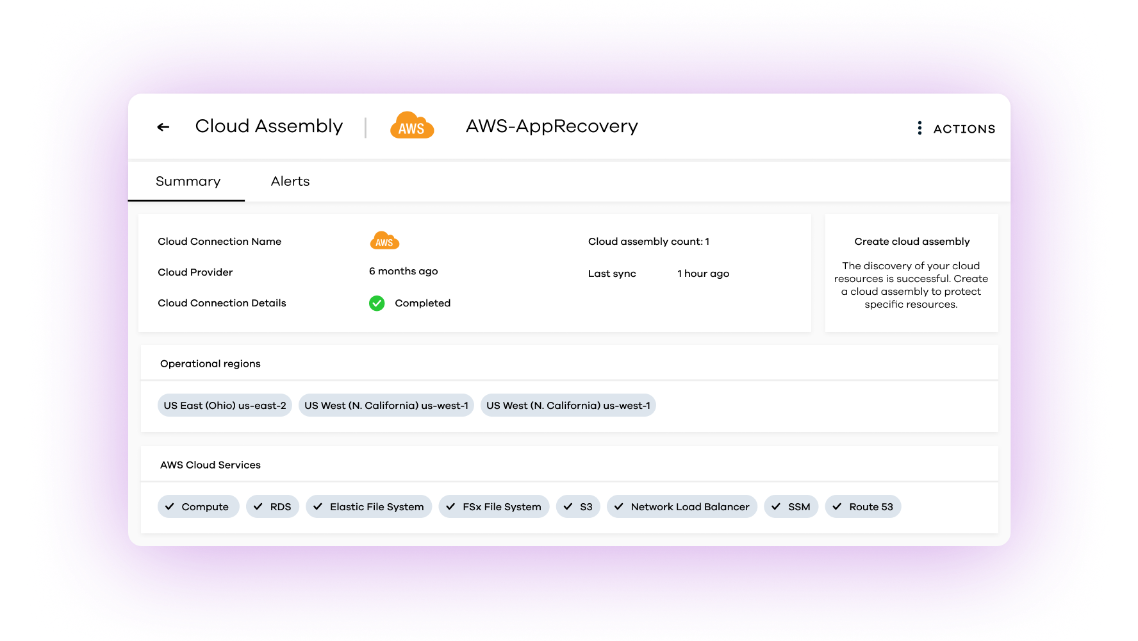Toggle the SSM service chip
The width and height of the screenshot is (1138, 641).
(x=791, y=506)
